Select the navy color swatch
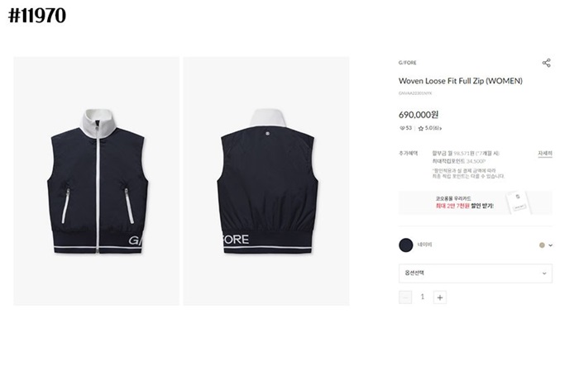 tap(406, 245)
